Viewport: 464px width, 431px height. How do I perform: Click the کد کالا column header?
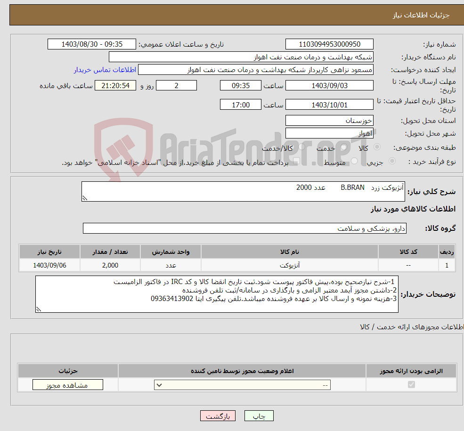408,252
